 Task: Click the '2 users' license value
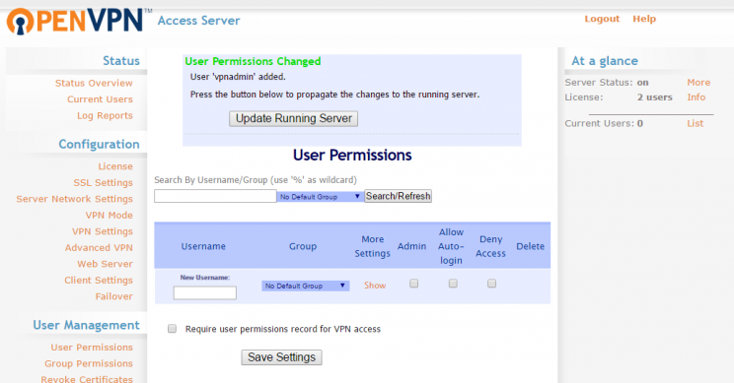[654, 97]
